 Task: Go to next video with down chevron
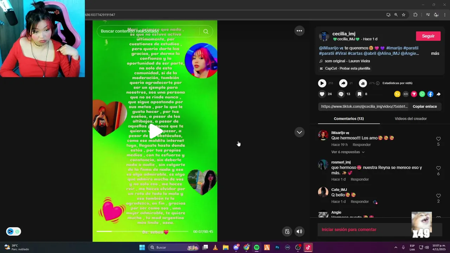pos(299,132)
